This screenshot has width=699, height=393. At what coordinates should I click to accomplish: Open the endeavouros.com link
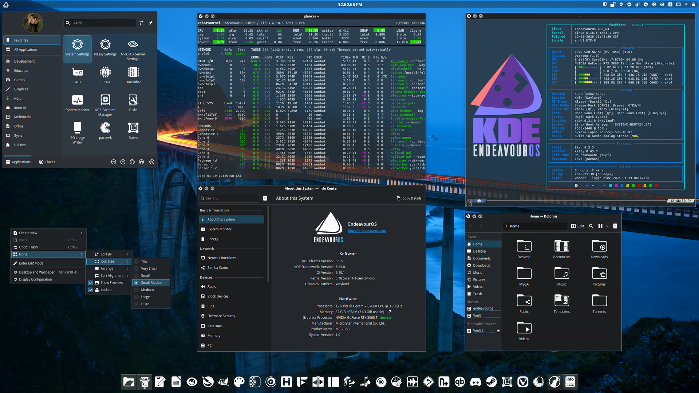tap(367, 231)
